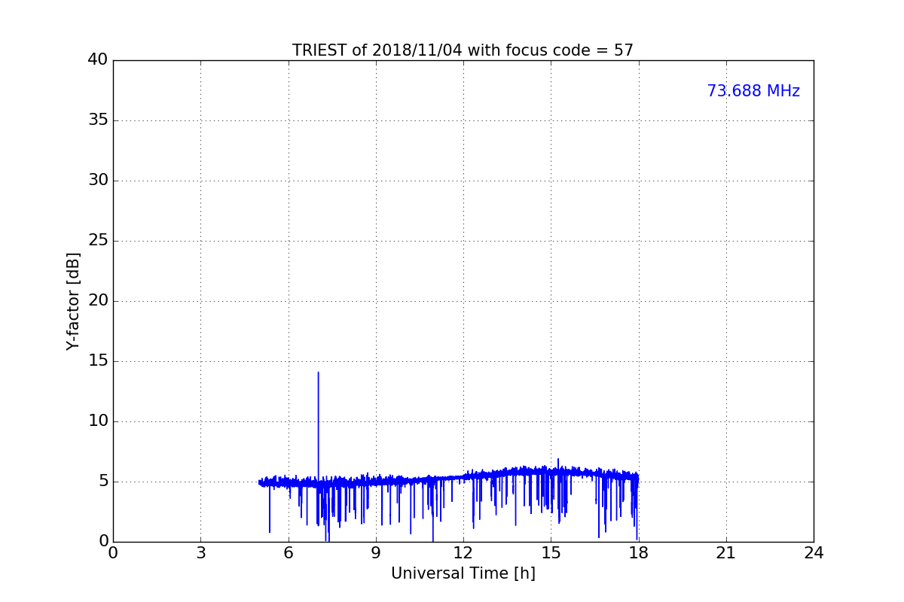Click x-axis tick label 18

click(x=638, y=553)
